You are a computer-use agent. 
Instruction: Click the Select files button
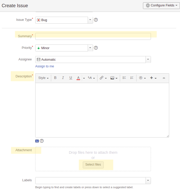pyautogui.click(x=93, y=165)
